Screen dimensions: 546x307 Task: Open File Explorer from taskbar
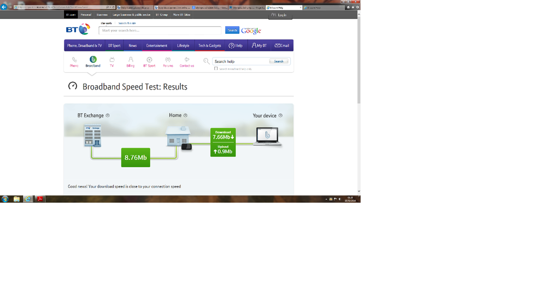pos(16,199)
